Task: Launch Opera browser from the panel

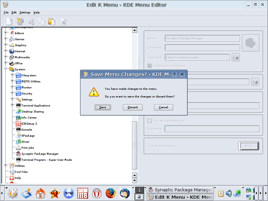Action: (x=97, y=193)
